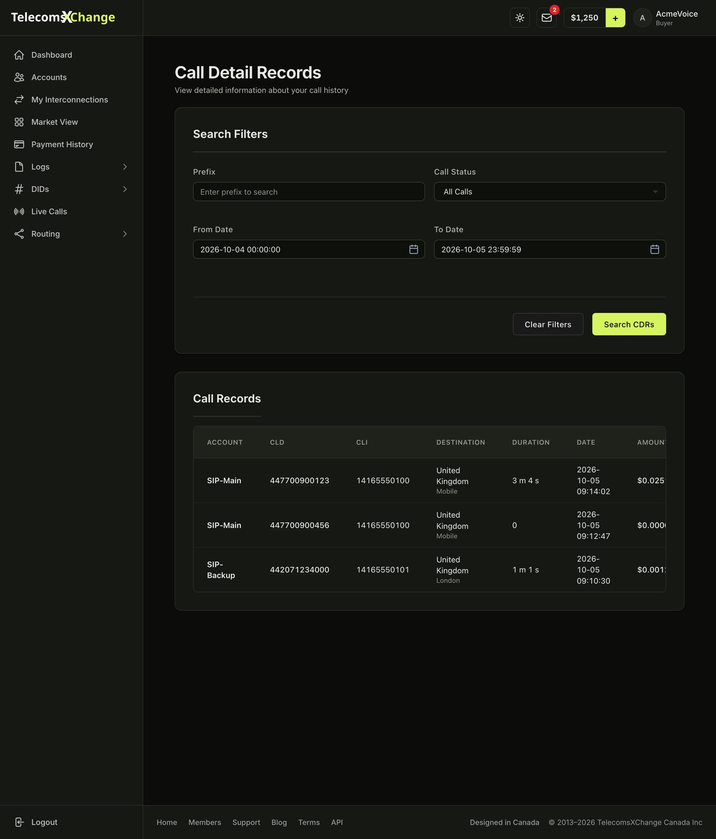Click the Payment History card icon
Image resolution: width=716 pixels, height=839 pixels.
coord(19,145)
